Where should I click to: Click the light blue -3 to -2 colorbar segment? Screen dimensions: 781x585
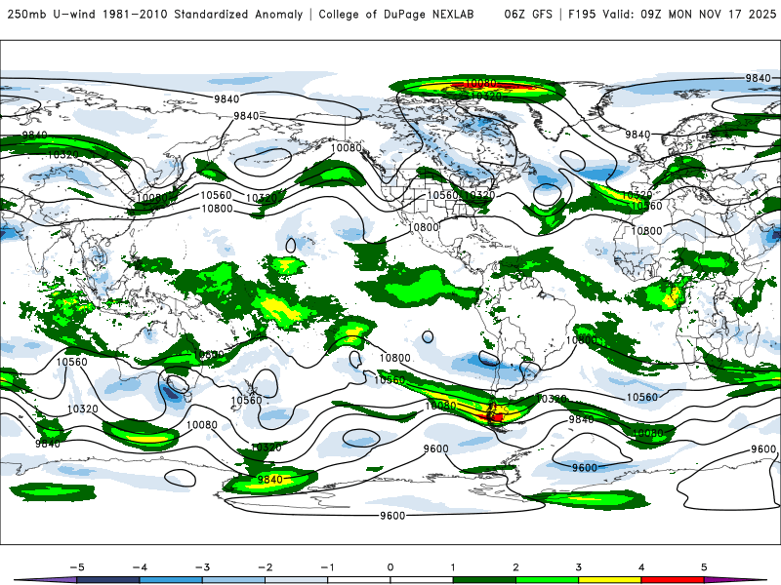233,580
